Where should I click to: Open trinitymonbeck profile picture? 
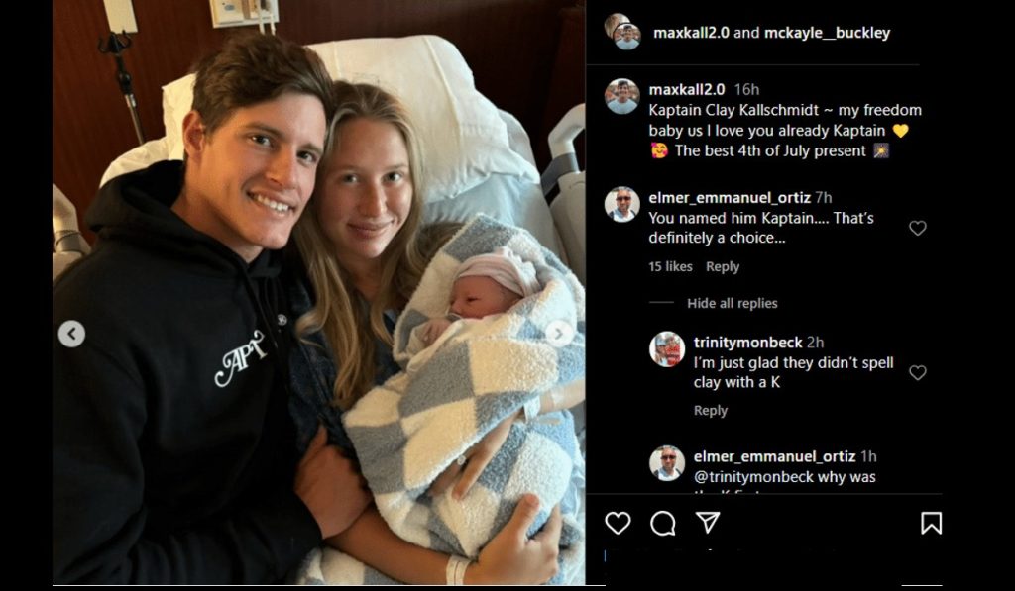coord(667,349)
